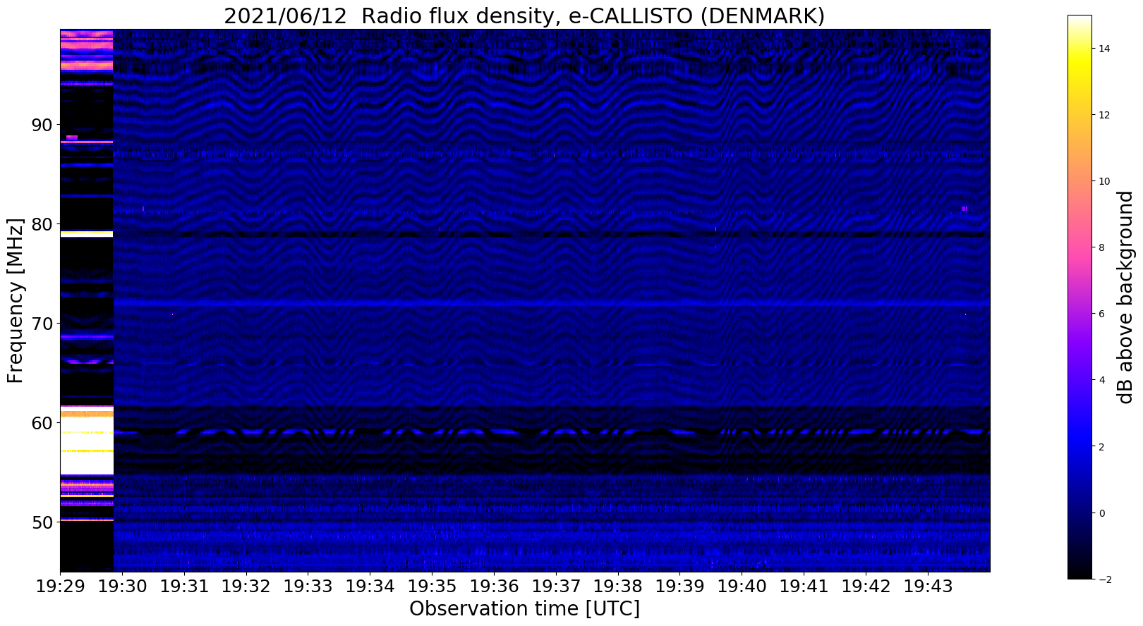Click the 70 frequency tick label
This screenshot has width=1143, height=626.
point(41,324)
